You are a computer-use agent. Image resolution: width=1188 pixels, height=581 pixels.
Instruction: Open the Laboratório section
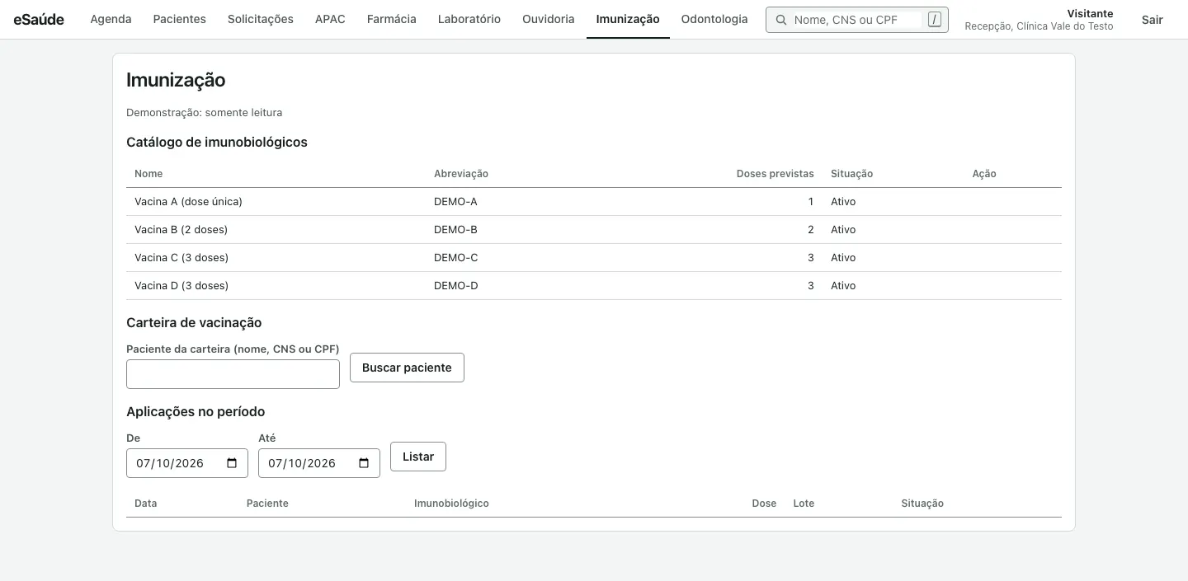click(469, 19)
